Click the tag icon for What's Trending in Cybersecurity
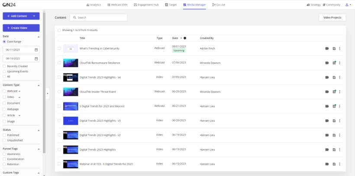The image size is (355, 176). coord(327,48)
